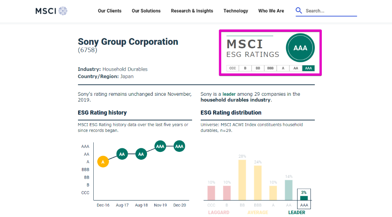Open the Technology menu
The height and width of the screenshot is (217, 392).
236,11
